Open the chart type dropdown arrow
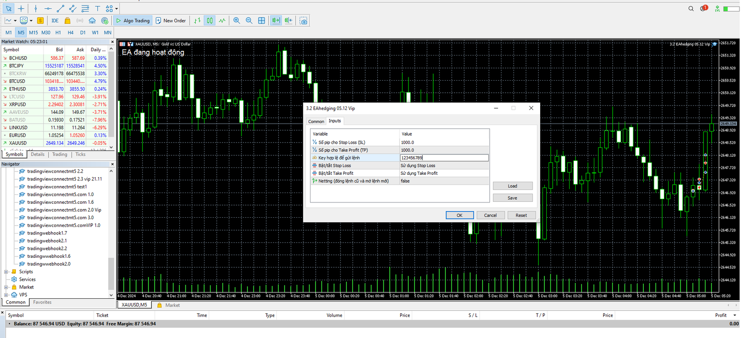 (15, 21)
